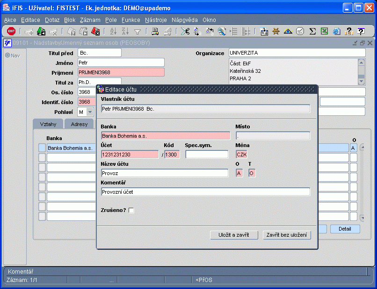This screenshot has width=377, height=289.
Task: Click the Zavřít bez uložení button
Action: [287, 235]
